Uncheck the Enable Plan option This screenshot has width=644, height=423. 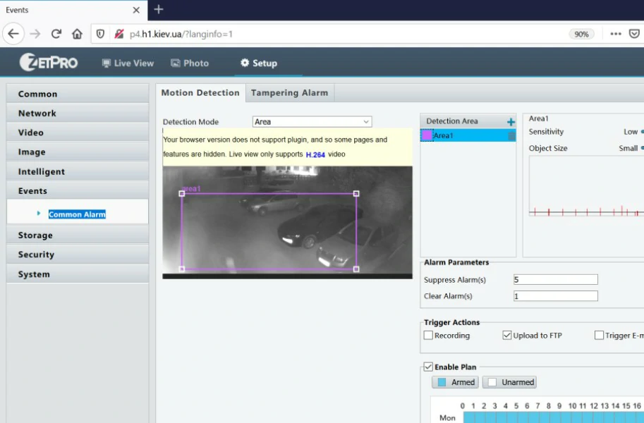click(428, 367)
